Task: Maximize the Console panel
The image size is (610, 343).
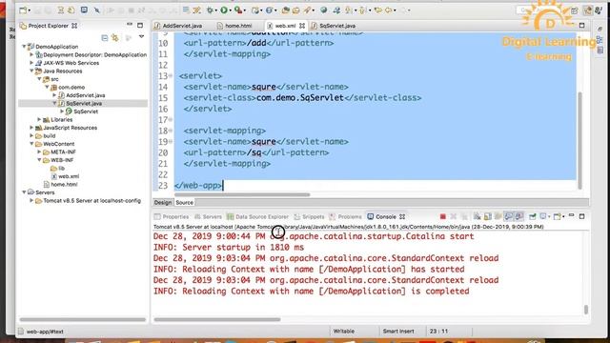Action: [x=582, y=216]
